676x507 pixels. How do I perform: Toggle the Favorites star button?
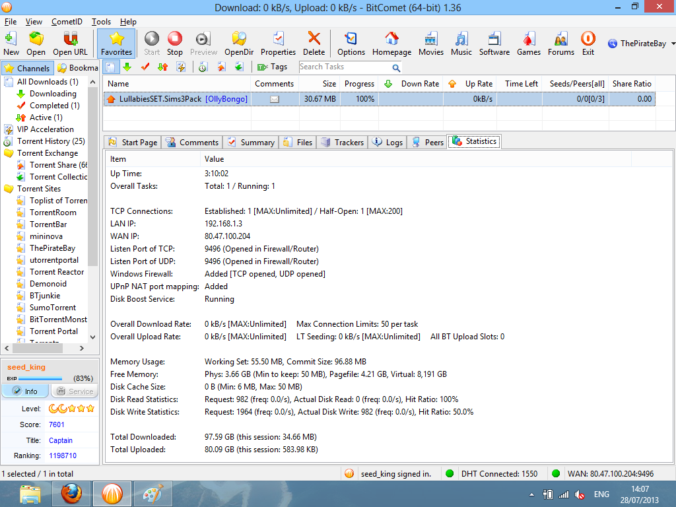116,43
